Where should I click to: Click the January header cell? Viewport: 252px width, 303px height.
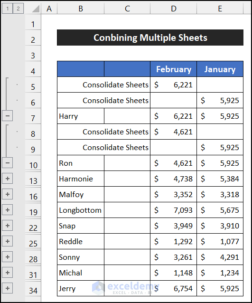tap(220, 69)
